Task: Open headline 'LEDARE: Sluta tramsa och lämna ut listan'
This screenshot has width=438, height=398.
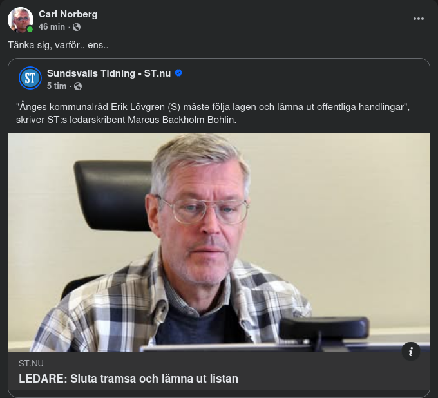Action: 128,379
